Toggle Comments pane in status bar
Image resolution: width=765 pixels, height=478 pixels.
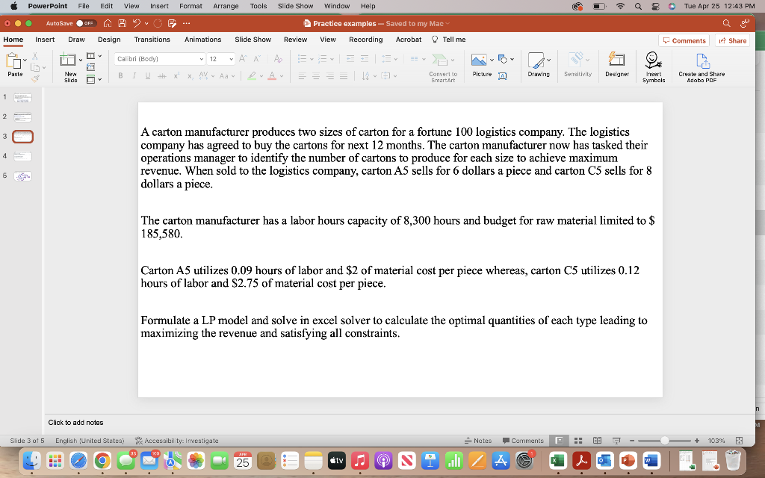(x=522, y=441)
